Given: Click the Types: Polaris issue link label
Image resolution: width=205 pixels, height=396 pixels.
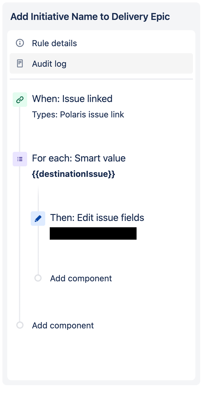Looking at the screenshot, I should (78, 114).
